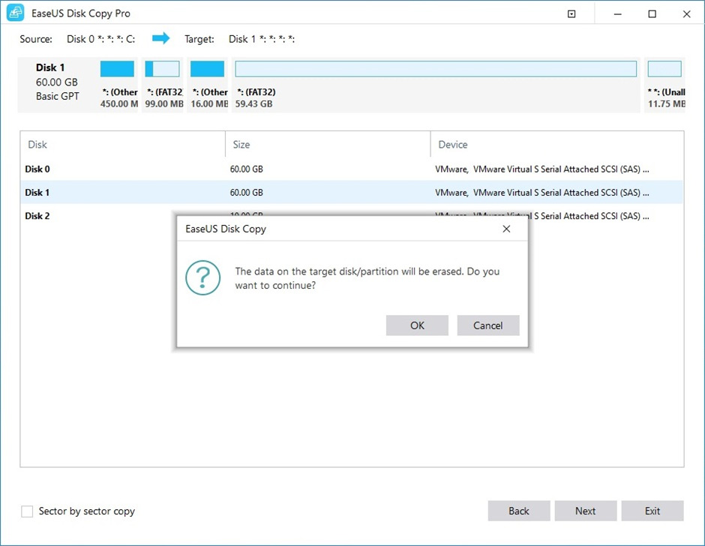
Task: Click the EaseUS Disk Copy Pro app icon
Action: [15, 13]
